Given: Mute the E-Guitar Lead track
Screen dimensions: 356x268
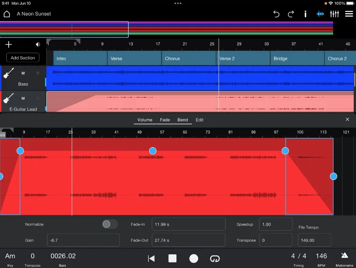Looking at the screenshot, I should [23, 99].
